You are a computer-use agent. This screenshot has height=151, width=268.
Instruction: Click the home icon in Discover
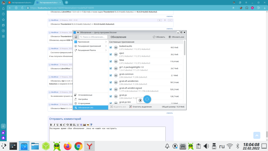pyautogui.click(x=76, y=37)
